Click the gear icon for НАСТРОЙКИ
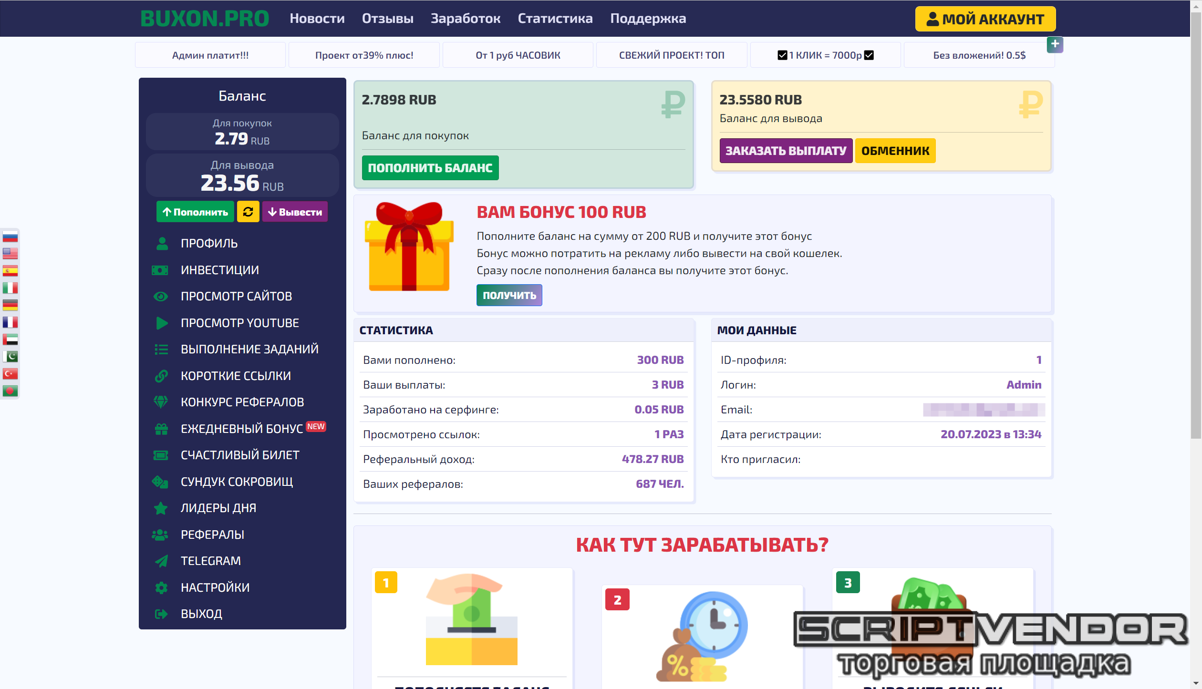 coord(161,587)
